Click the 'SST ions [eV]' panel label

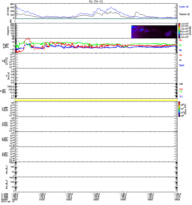[5, 109]
